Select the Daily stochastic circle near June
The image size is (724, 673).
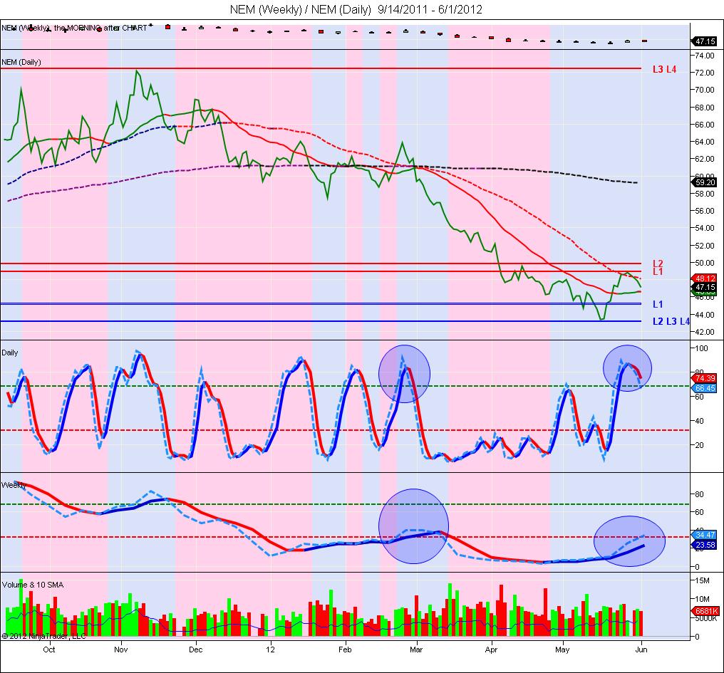[x=628, y=368]
